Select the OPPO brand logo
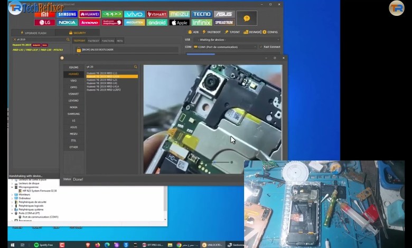 pos(112,14)
